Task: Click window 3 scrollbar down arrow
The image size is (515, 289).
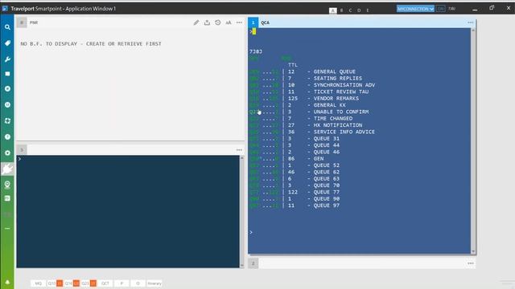Action: [x=242, y=265]
